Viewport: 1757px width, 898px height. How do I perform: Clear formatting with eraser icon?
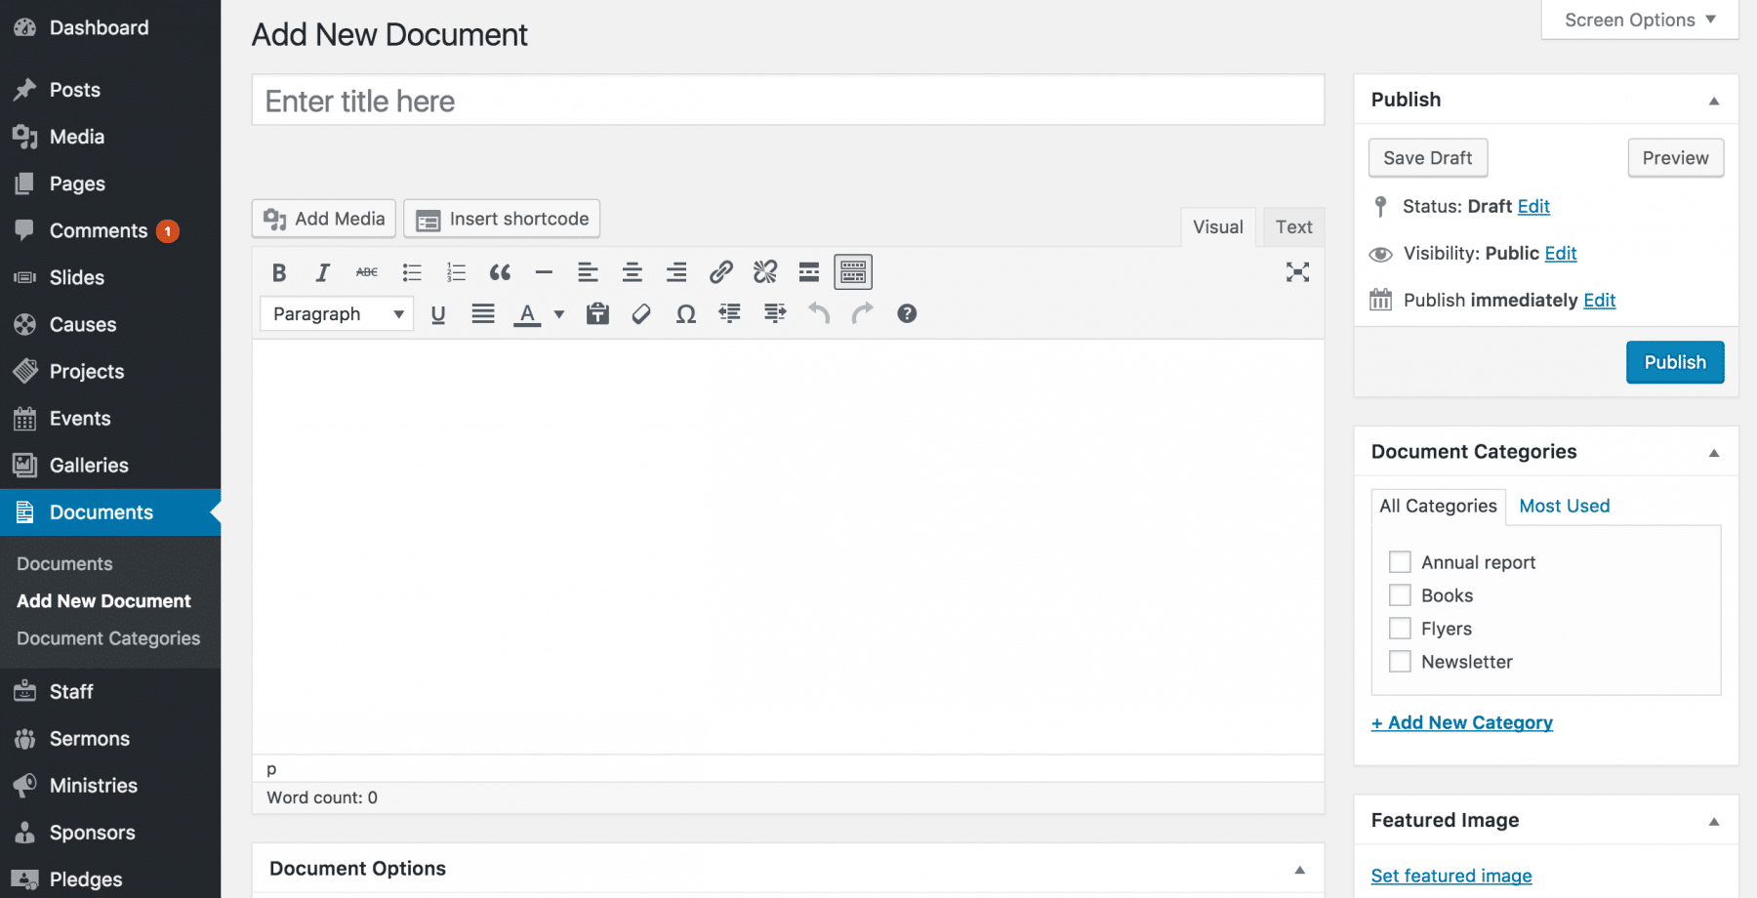point(641,313)
